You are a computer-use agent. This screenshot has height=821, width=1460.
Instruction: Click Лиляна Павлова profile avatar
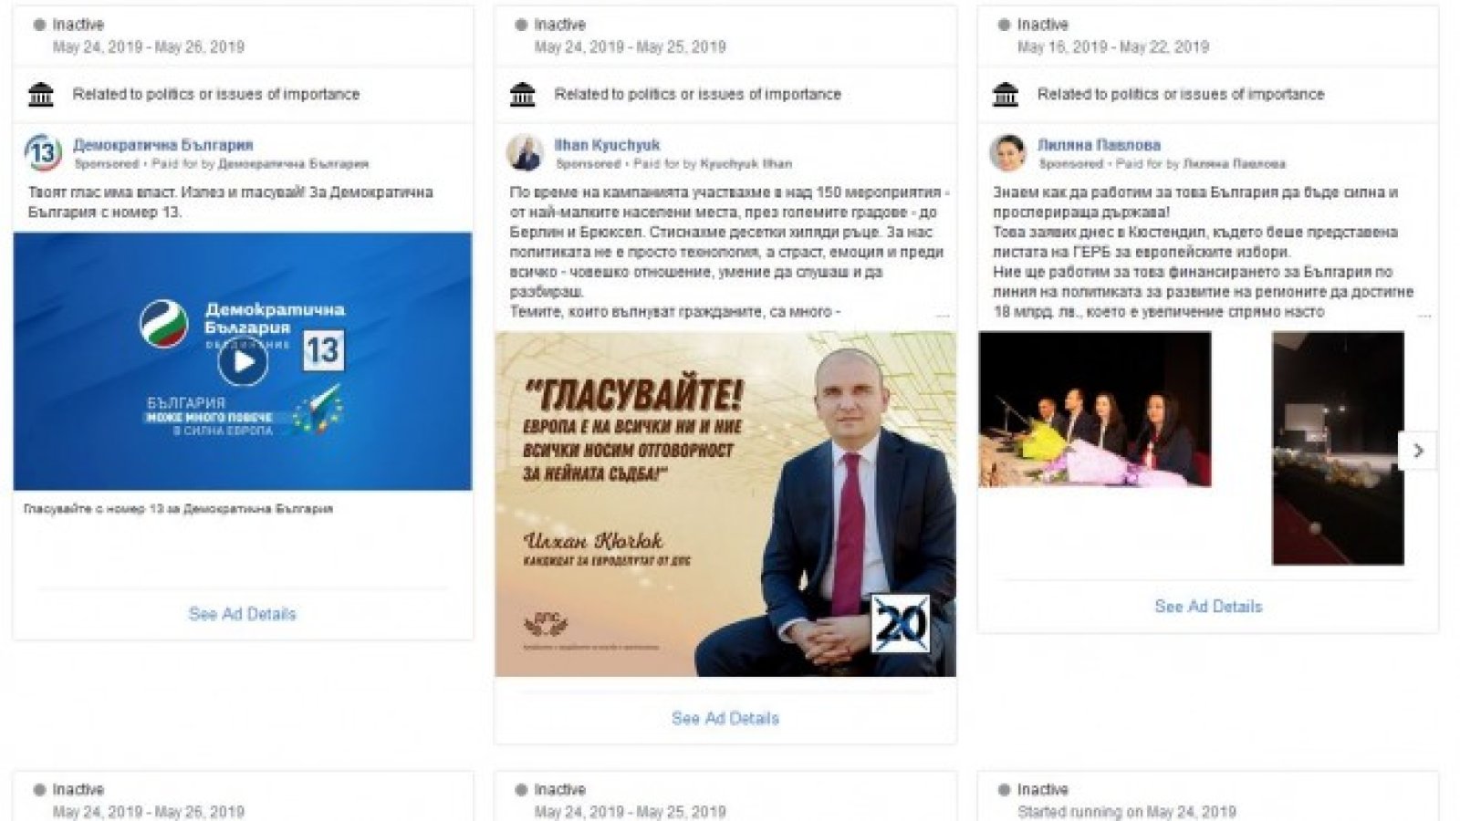(x=1007, y=153)
